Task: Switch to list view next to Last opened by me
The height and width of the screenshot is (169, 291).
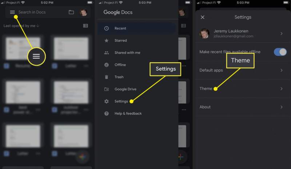Action: tap(85, 26)
